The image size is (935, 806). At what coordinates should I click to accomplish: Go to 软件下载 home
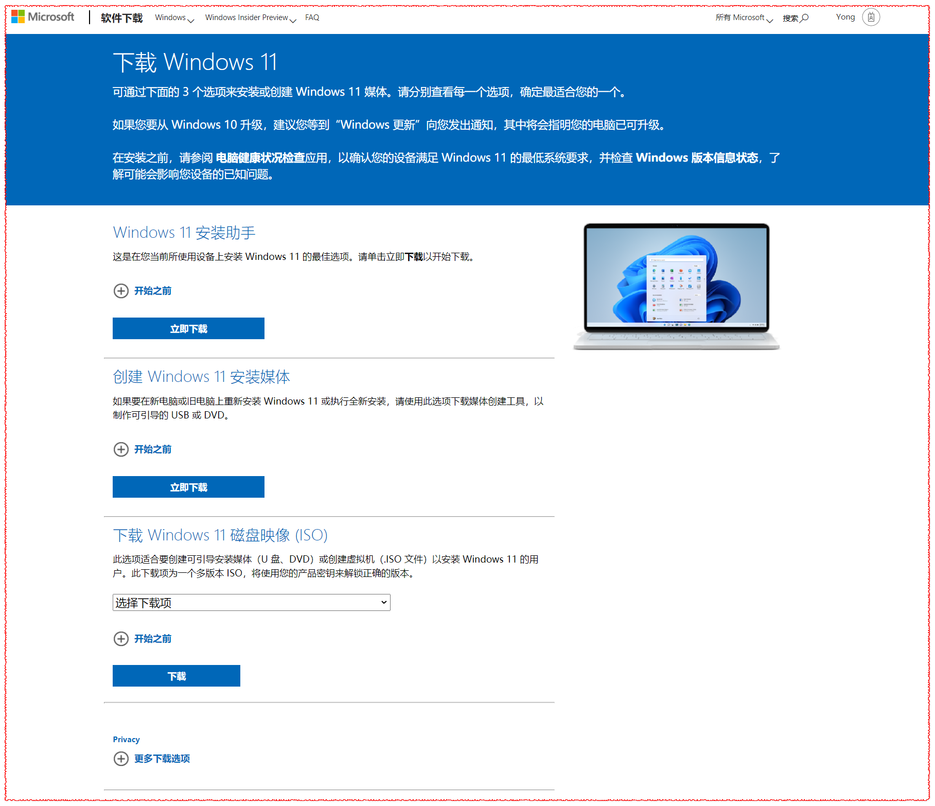121,18
